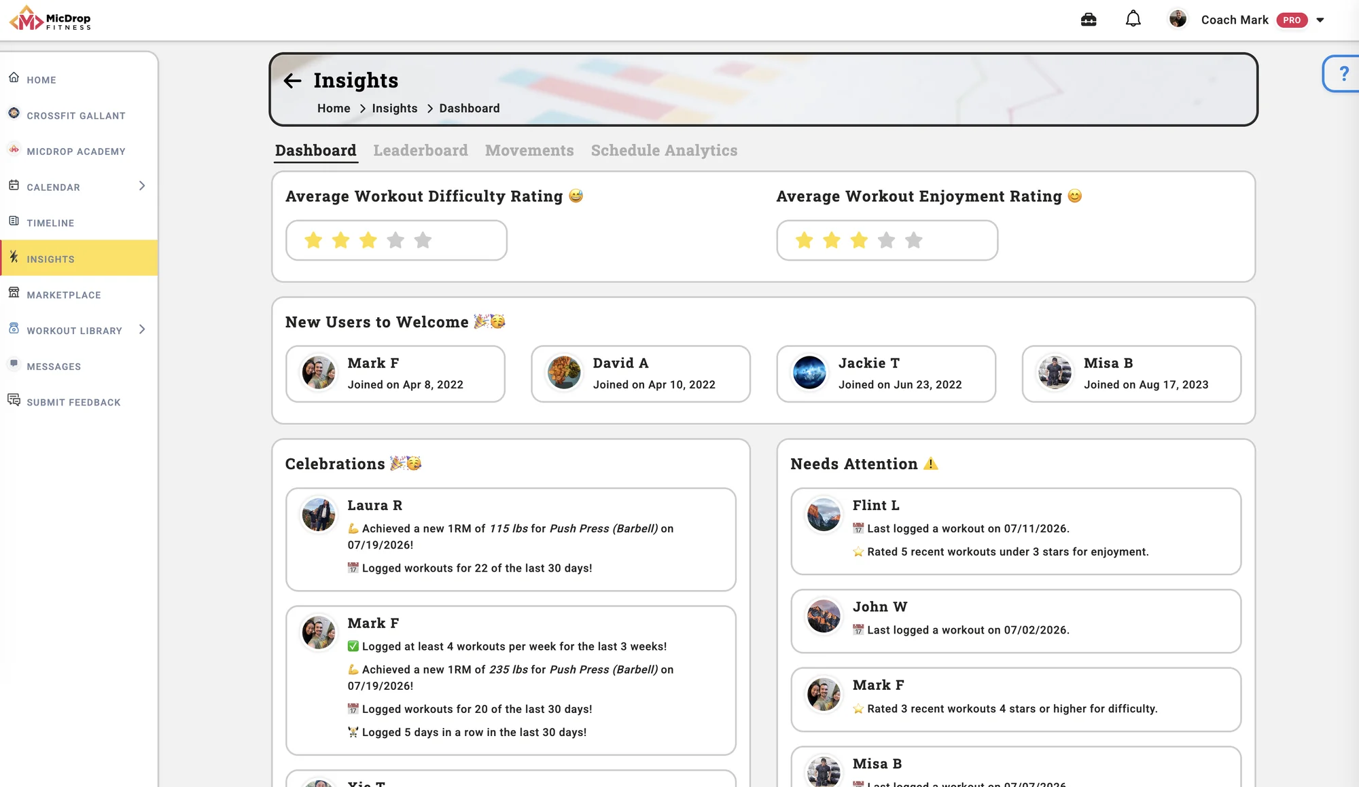The width and height of the screenshot is (1359, 787).
Task: Click fifth star in Enjoyment Rating
Action: (914, 240)
